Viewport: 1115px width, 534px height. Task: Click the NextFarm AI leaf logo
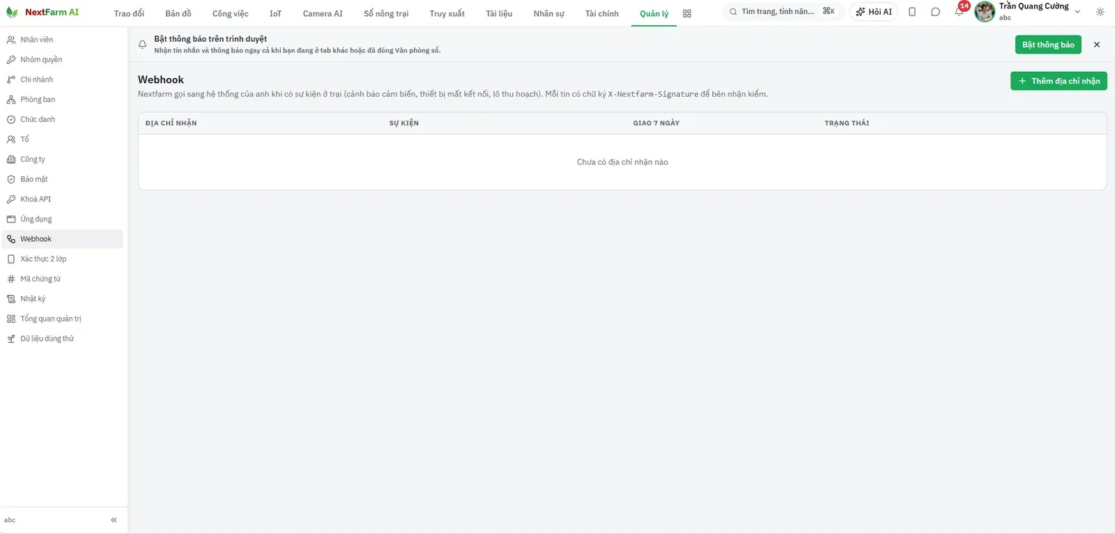pyautogui.click(x=12, y=13)
